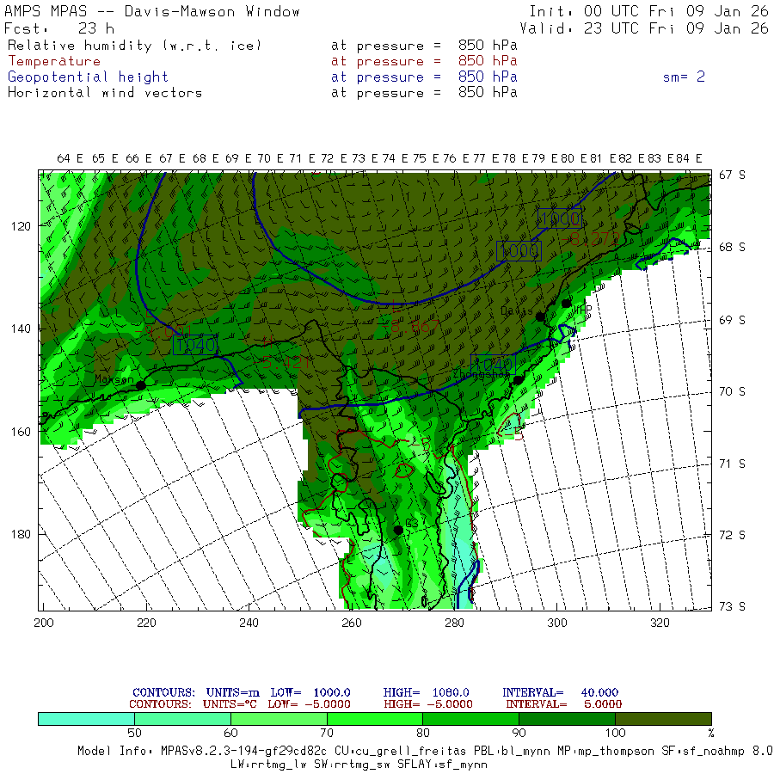Click the red '-5.421' temperature value

coord(283,363)
